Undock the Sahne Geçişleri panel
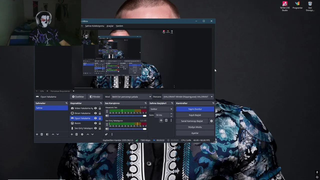This screenshot has width=320, height=180. [x=172, y=103]
